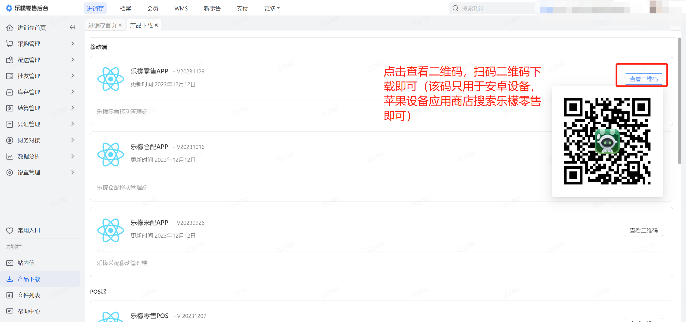686x322 pixels.
Task: Click 查看二维码 for 乐檬零售APP
Action: point(644,79)
